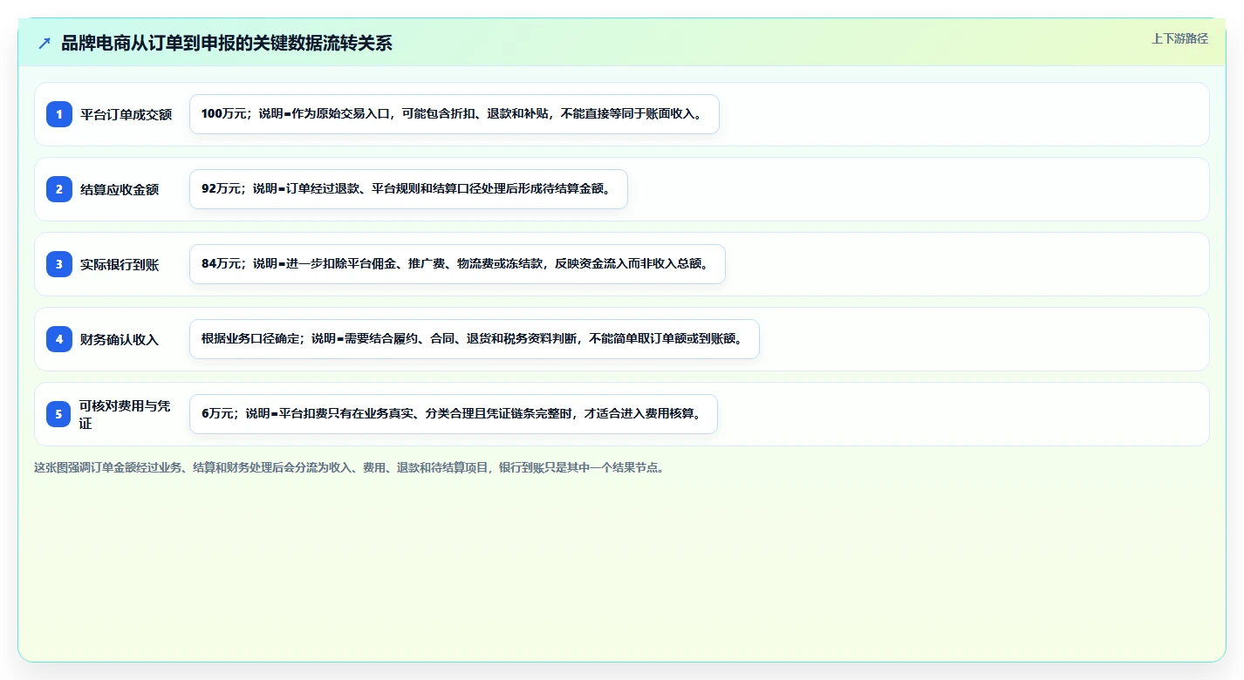1244x680 pixels.
Task: Open the 84万元 description box
Action: [457, 264]
